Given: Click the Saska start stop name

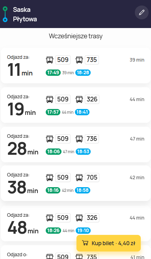Looking at the screenshot, I should [22, 9].
